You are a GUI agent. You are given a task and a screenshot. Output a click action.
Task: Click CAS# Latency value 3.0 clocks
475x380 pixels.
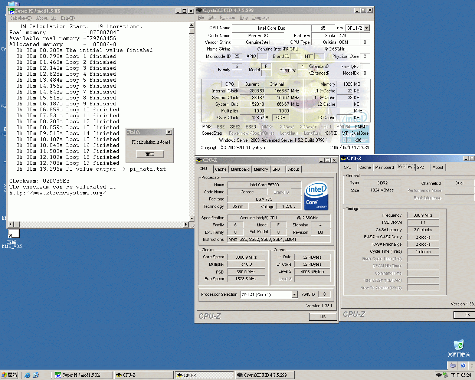pyautogui.click(x=423, y=230)
